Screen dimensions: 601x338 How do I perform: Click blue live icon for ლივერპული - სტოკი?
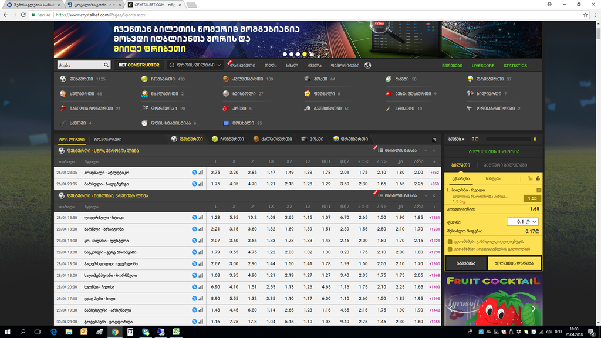coord(194,217)
